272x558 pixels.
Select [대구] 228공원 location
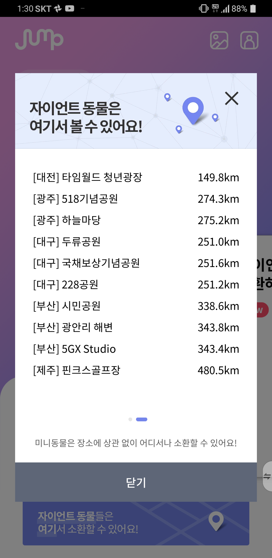coord(65,284)
